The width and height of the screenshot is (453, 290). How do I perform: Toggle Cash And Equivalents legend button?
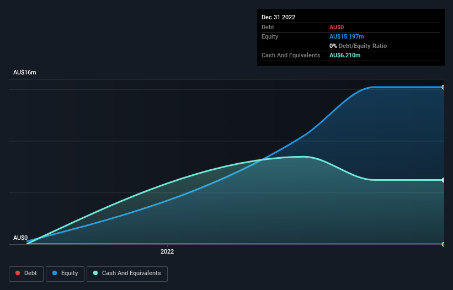coord(127,273)
